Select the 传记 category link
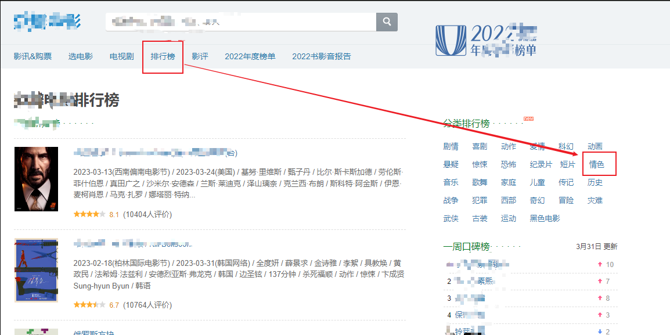The image size is (670, 335). coord(565,182)
